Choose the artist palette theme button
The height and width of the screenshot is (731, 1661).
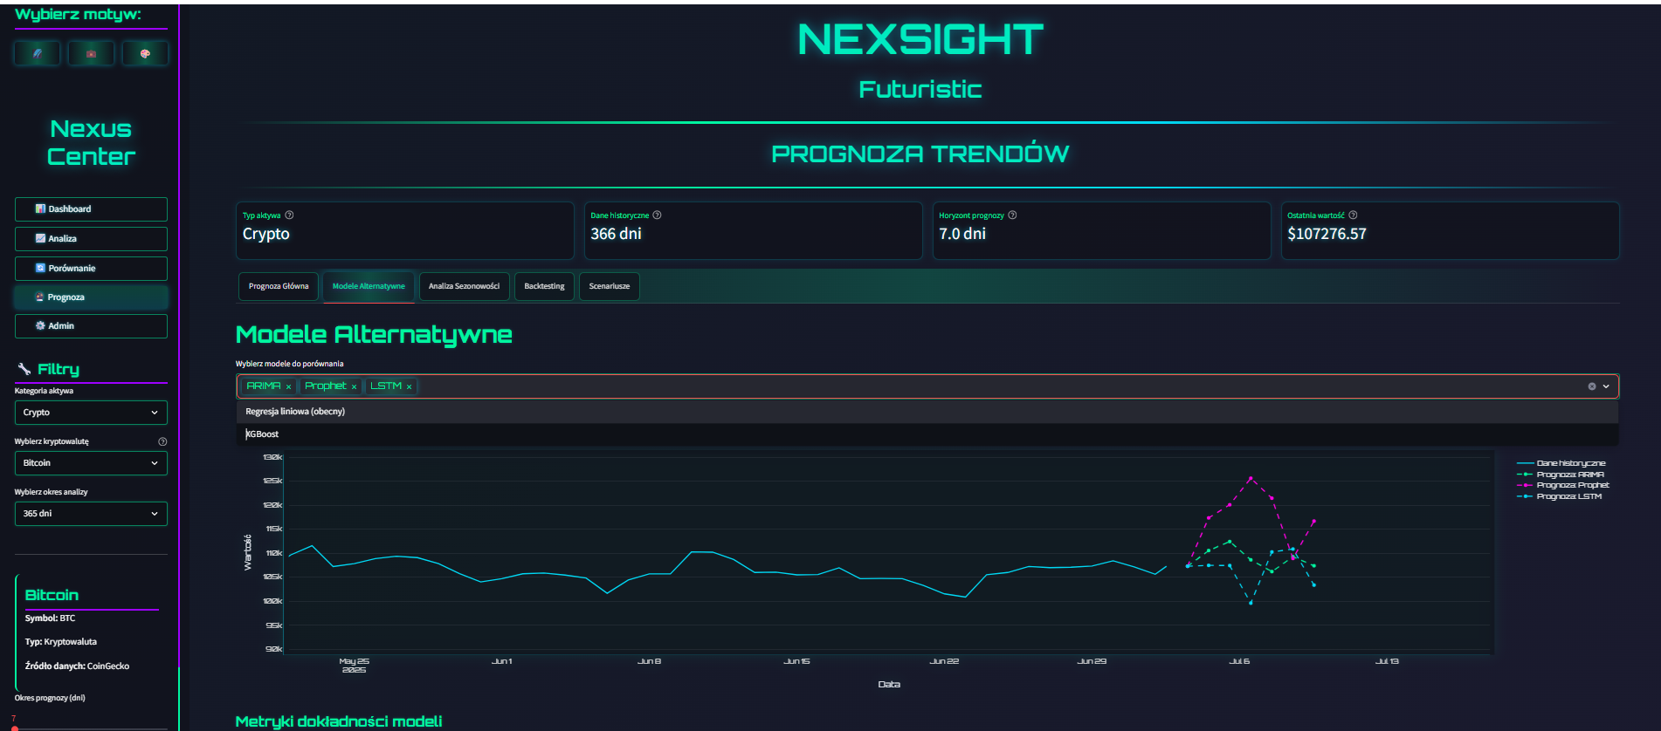145,53
